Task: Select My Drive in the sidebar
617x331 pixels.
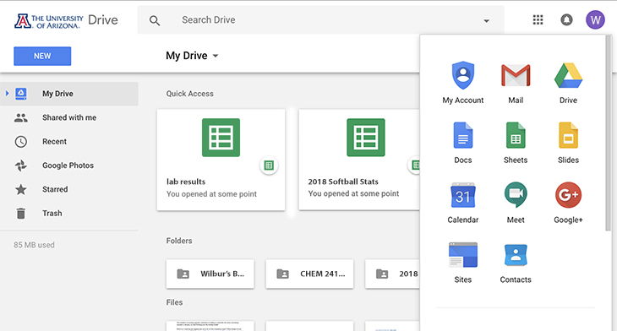Action: [x=68, y=94]
